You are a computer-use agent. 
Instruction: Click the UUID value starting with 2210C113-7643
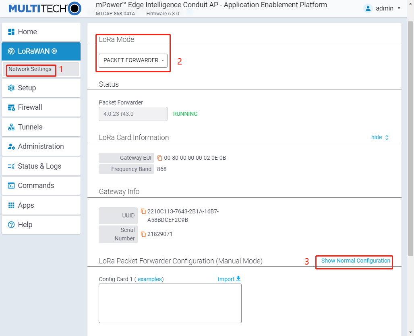[x=183, y=216]
